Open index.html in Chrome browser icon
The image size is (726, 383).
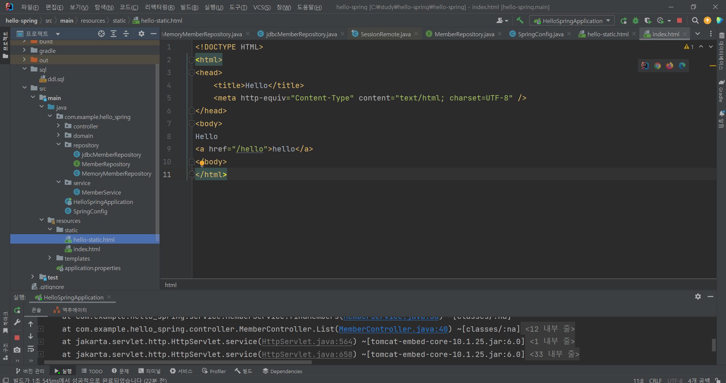658,66
